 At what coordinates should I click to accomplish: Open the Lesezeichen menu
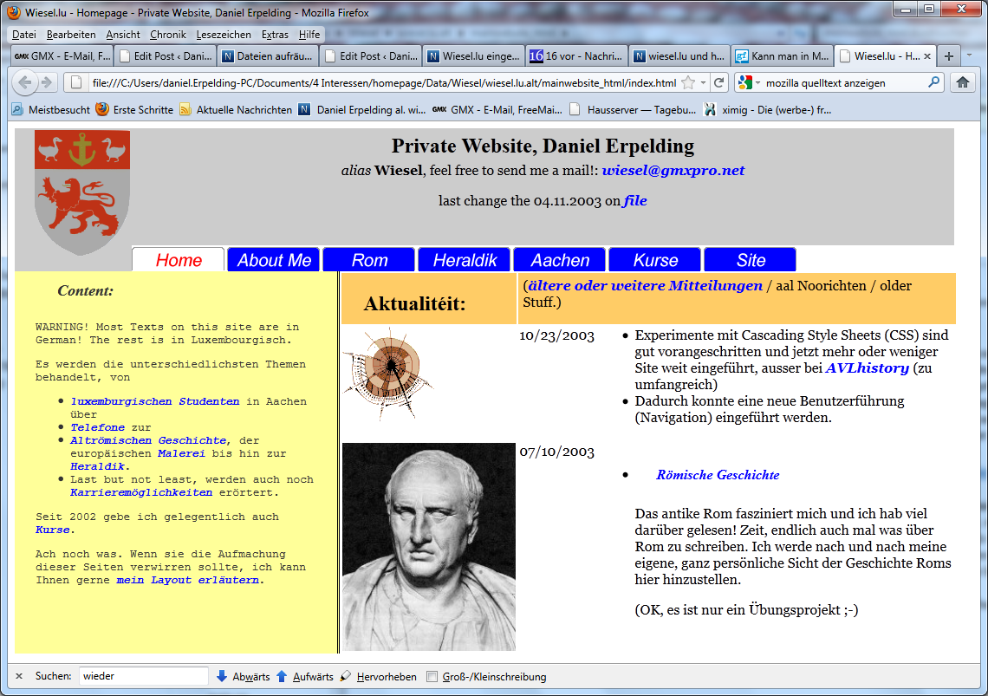point(224,35)
